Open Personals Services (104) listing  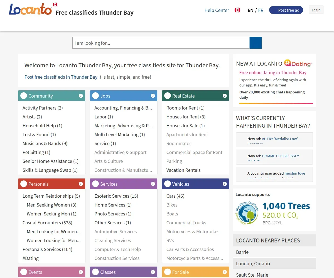pyautogui.click(x=47, y=249)
